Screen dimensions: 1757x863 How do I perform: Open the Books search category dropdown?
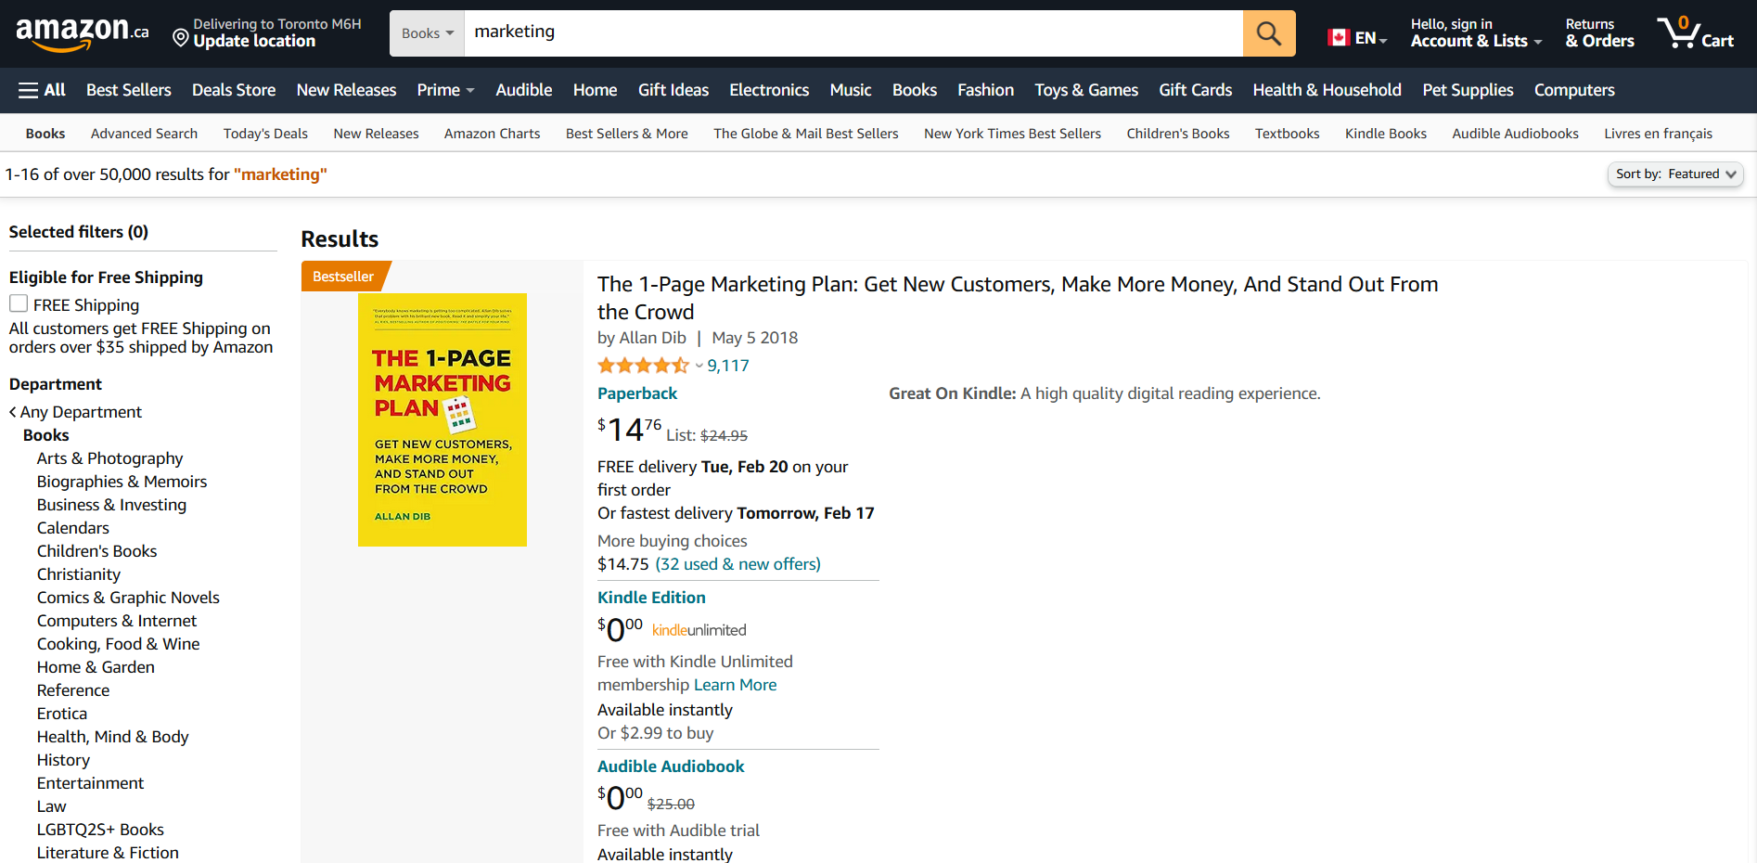tap(427, 33)
